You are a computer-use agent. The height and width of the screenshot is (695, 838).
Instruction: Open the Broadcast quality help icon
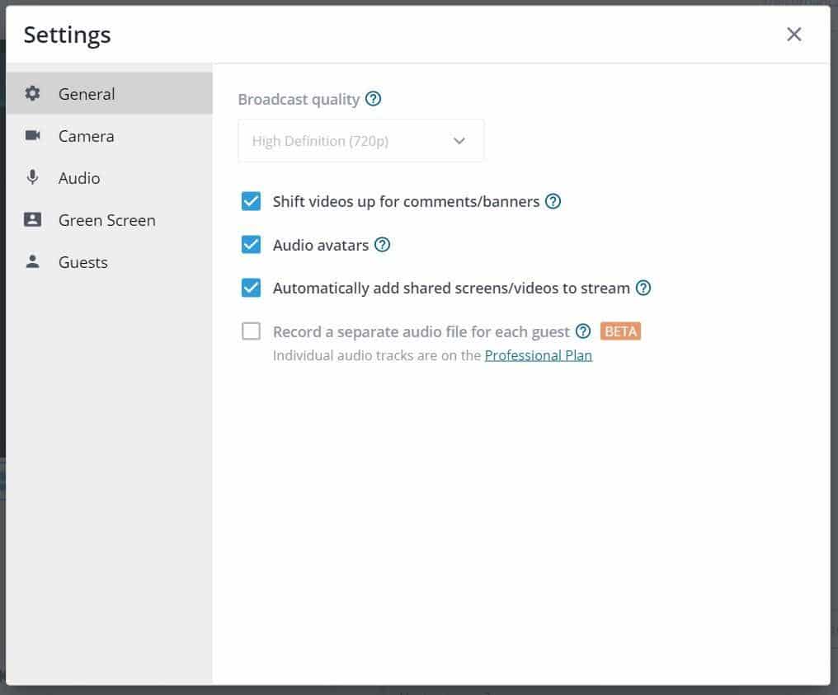pyautogui.click(x=373, y=98)
